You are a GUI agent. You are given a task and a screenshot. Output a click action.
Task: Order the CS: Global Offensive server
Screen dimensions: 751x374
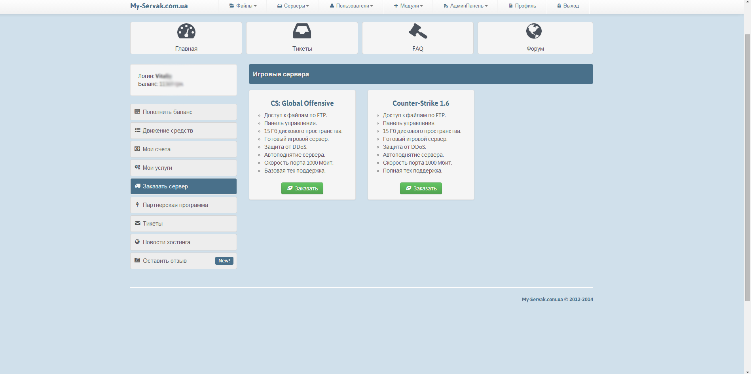(x=302, y=188)
